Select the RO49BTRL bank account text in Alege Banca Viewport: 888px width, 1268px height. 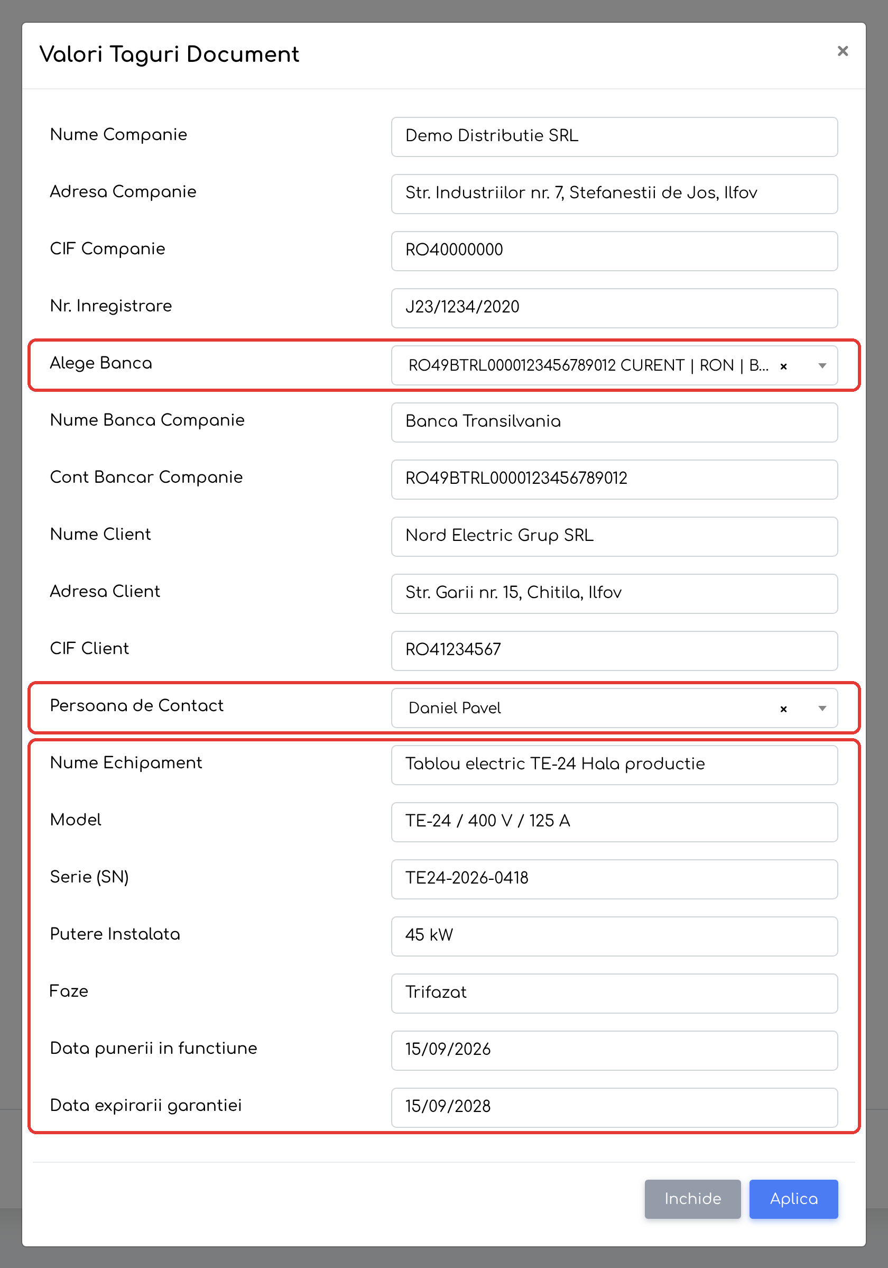tap(588, 365)
